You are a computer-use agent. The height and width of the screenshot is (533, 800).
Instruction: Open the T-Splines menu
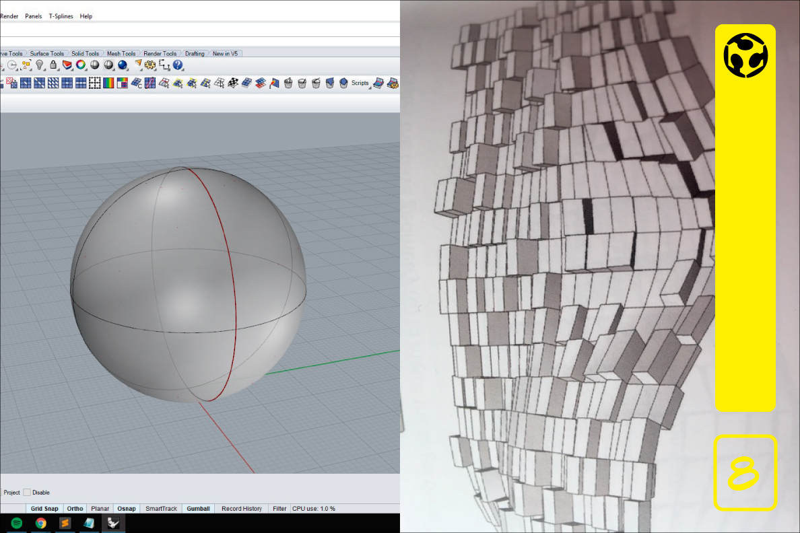click(x=61, y=16)
